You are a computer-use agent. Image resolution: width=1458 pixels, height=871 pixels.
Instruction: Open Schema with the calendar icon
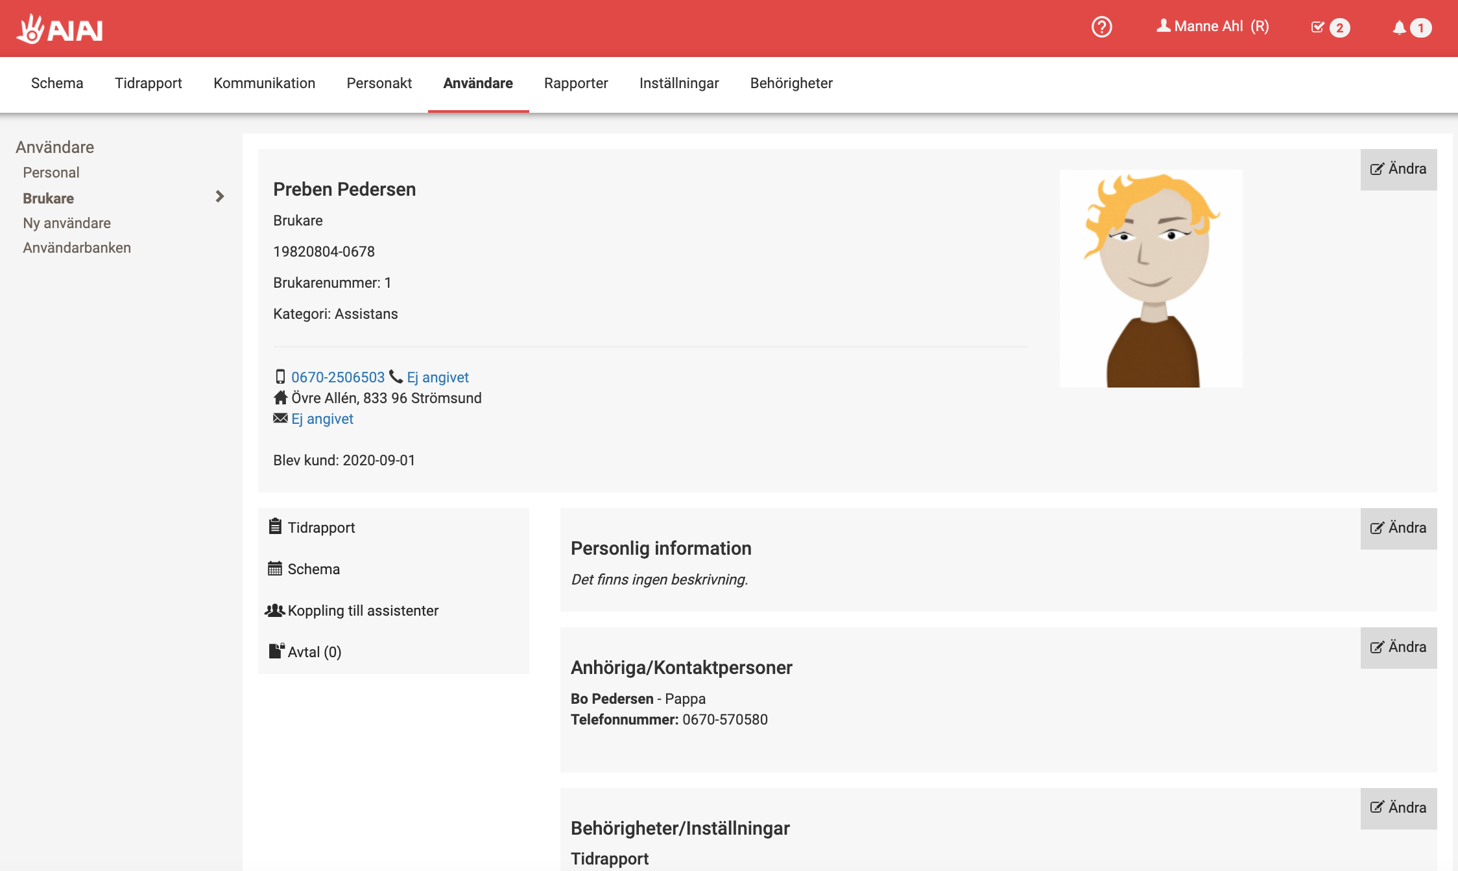click(304, 569)
